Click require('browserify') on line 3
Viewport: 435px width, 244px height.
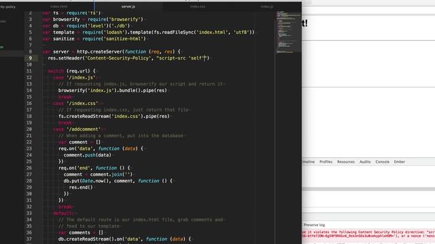tap(116, 20)
